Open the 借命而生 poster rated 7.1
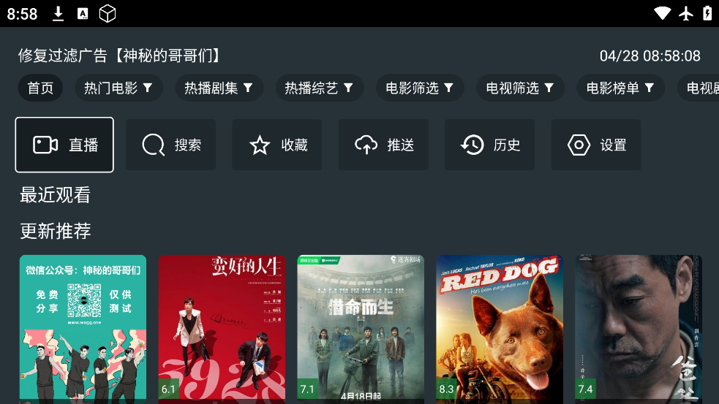Viewport: 719px width, 404px height. click(x=361, y=329)
